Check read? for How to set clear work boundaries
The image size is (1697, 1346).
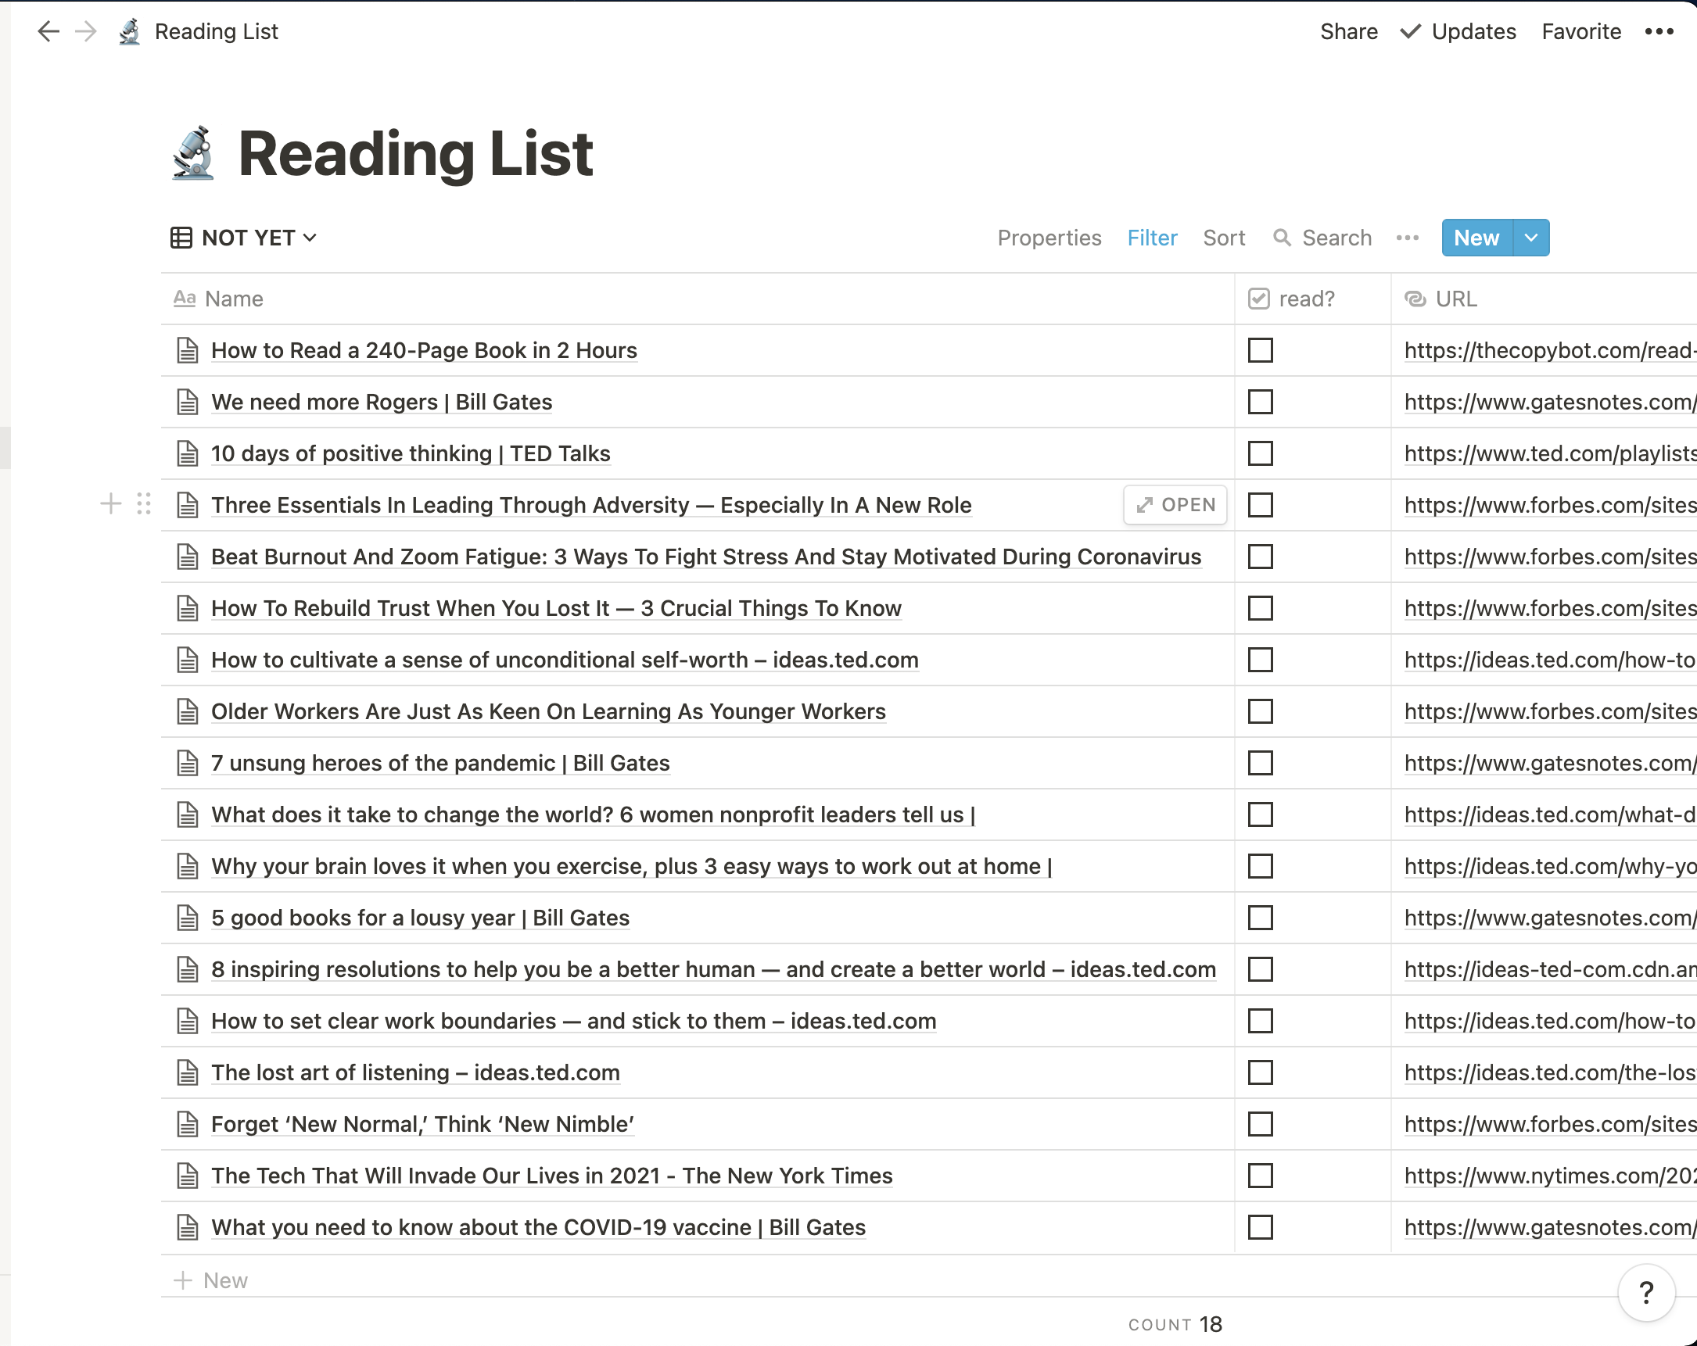point(1260,1021)
